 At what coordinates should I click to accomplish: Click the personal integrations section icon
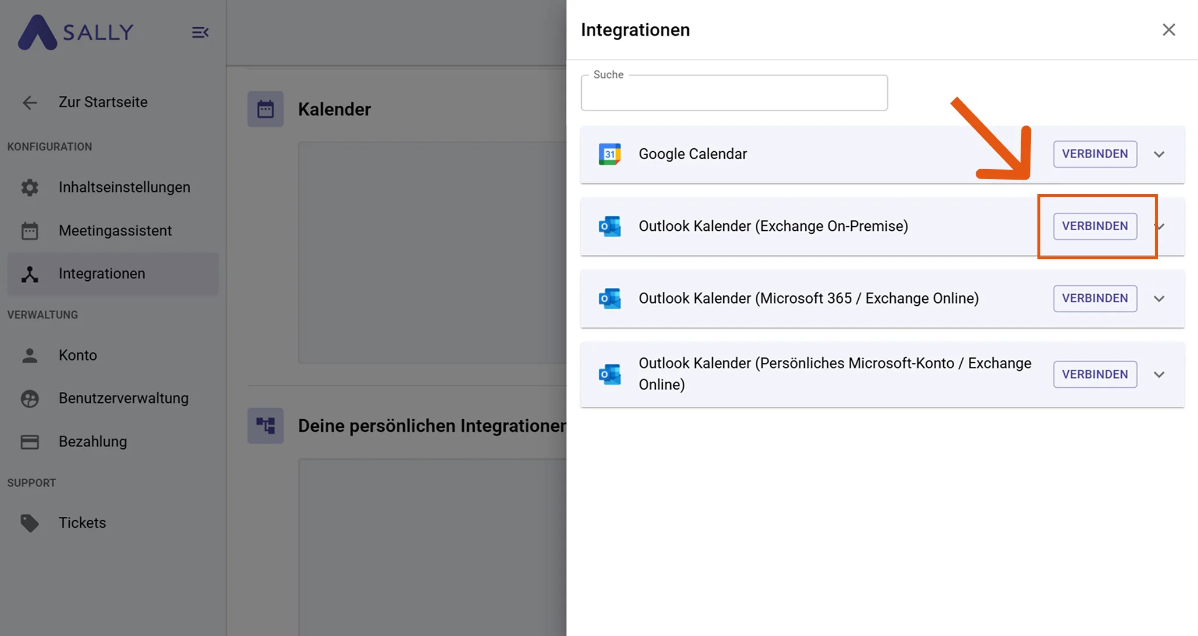265,426
